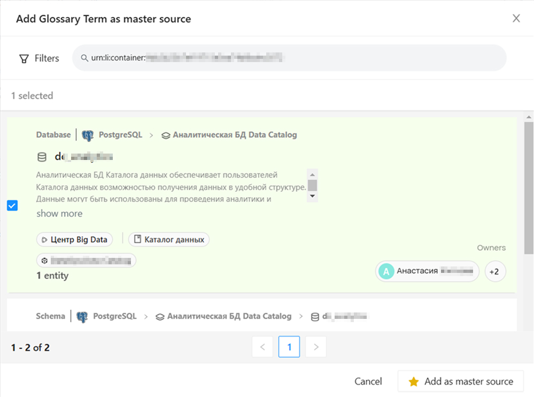Open the 'Центр Big Data' tag
The height and width of the screenshot is (397, 534).
pos(74,239)
